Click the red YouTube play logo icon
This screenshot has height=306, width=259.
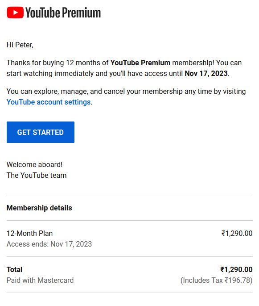click(15, 13)
